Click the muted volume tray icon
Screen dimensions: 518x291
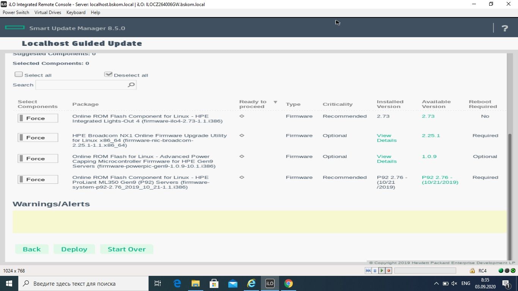pyautogui.click(x=454, y=283)
